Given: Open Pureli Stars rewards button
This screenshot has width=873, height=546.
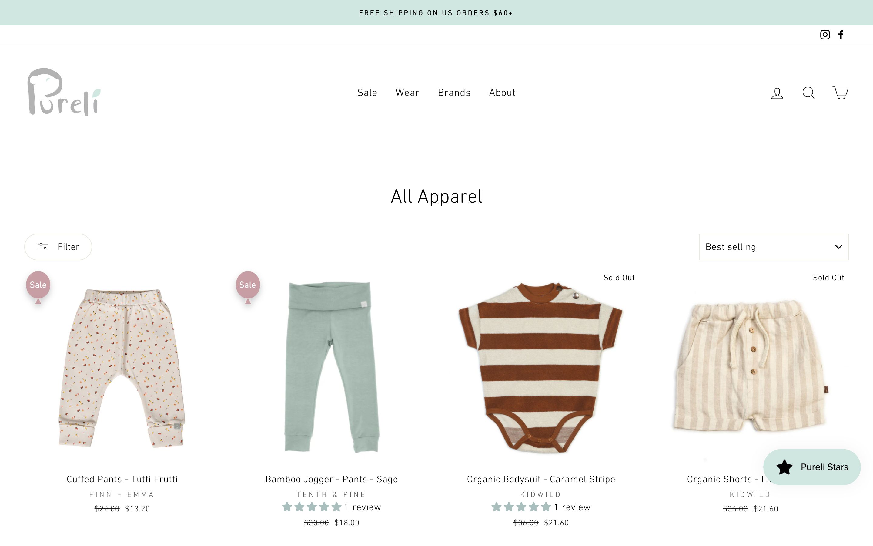Looking at the screenshot, I should pos(812,467).
